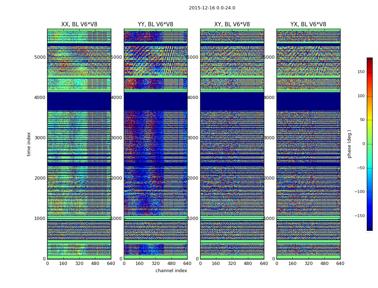Viewport: 378px width, 288px height.
Task: Click the solid dark blue band in YX panel
Action: [308, 101]
